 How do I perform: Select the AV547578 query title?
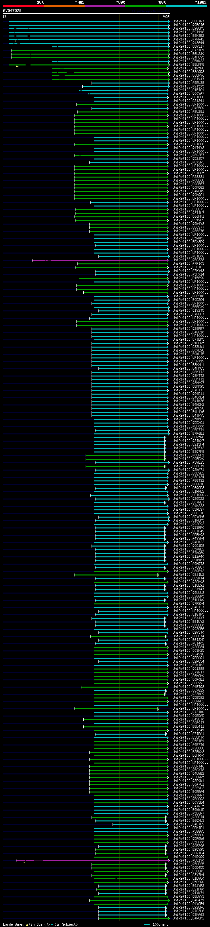(x=12, y=11)
